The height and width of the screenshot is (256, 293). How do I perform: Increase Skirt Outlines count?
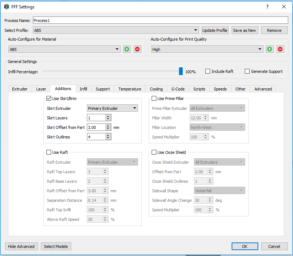[x=108, y=136]
